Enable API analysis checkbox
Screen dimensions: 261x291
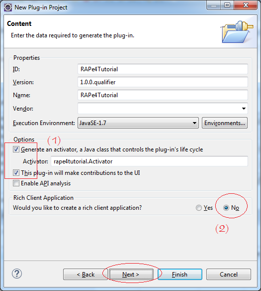point(16,183)
